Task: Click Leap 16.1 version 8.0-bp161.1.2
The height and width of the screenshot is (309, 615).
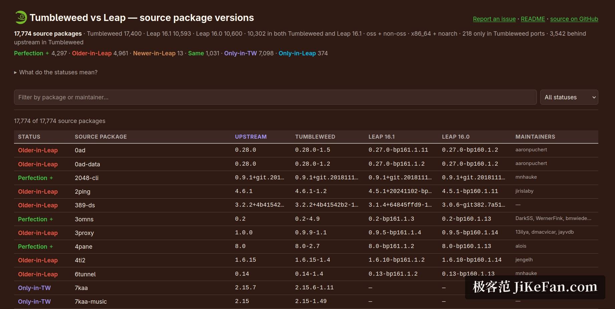Action: [391, 246]
